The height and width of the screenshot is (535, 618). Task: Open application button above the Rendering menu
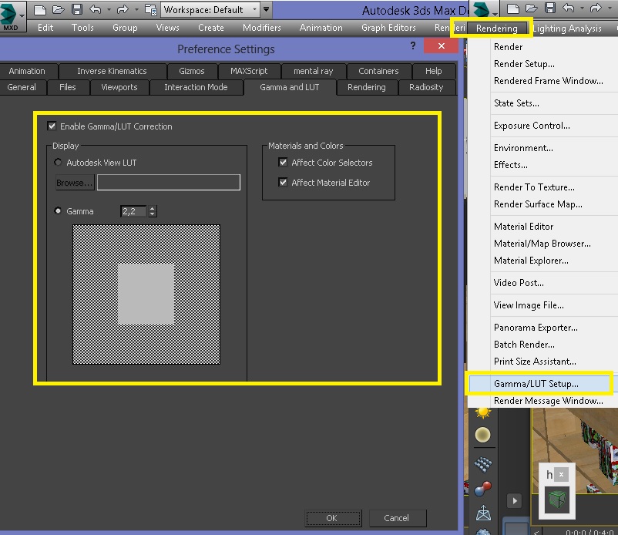coord(485,9)
